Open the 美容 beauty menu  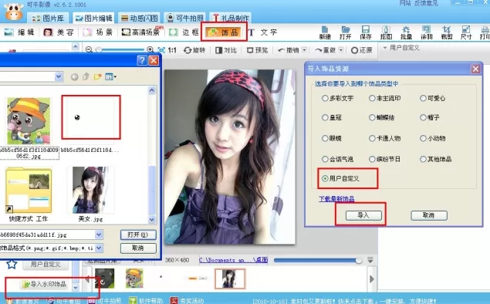click(x=59, y=32)
